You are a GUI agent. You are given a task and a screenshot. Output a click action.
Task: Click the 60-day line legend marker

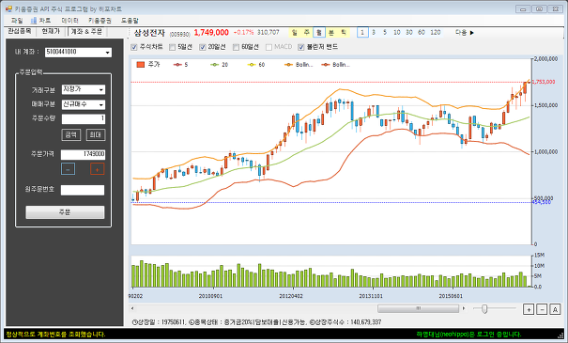coord(252,65)
